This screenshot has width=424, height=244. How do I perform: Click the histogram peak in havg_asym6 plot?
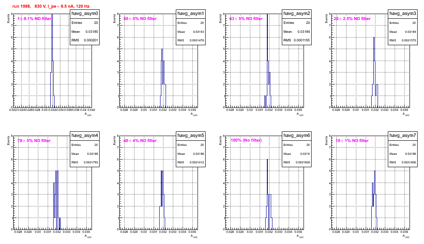(x=267, y=160)
